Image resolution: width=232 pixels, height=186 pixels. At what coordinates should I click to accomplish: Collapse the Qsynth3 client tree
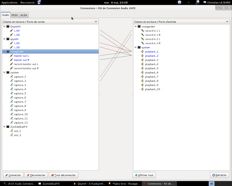click(4, 26)
